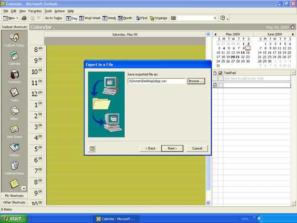Expand the toolbar options arrow

click(x=228, y=19)
